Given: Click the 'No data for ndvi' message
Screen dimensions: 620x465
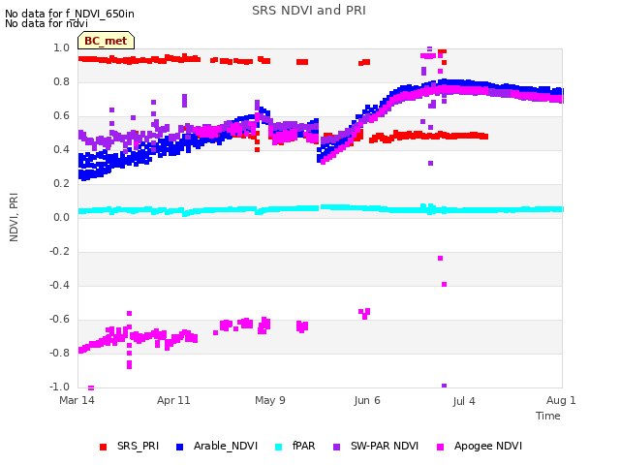Looking at the screenshot, I should tap(46, 23).
